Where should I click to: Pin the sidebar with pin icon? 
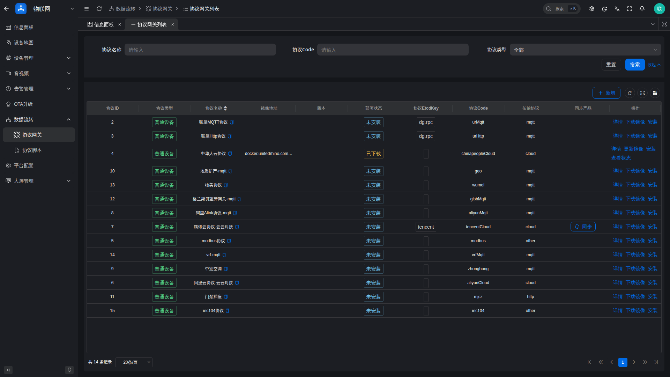pyautogui.click(x=69, y=370)
